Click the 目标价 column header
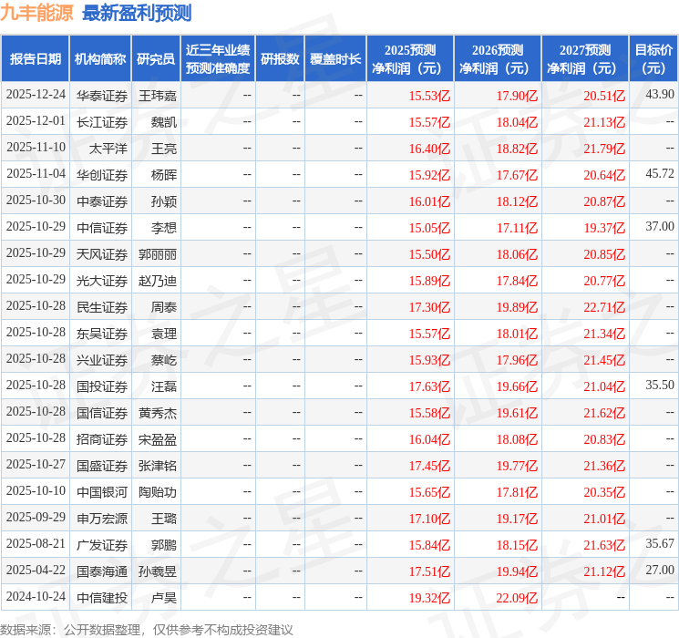The width and height of the screenshot is (679, 638). pyautogui.click(x=653, y=59)
